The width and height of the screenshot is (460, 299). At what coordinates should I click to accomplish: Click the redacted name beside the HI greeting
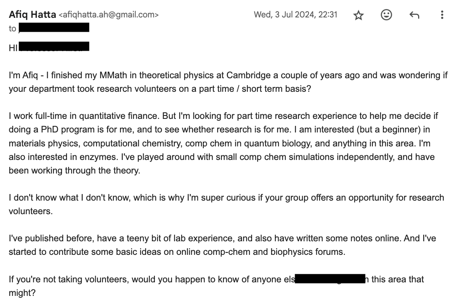[x=54, y=46]
